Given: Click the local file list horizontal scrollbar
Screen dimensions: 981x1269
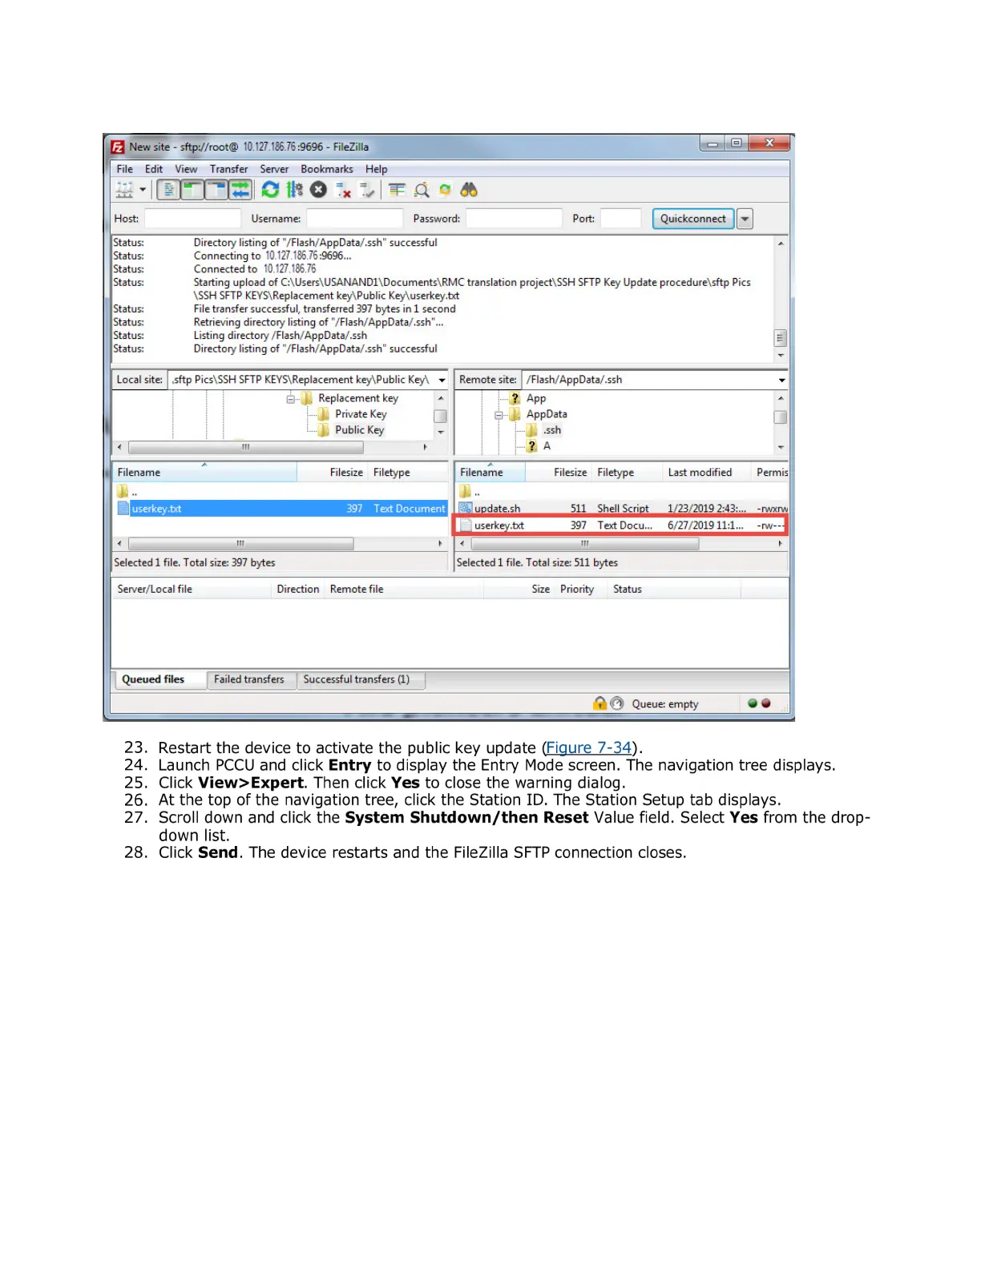Looking at the screenshot, I should [x=240, y=543].
